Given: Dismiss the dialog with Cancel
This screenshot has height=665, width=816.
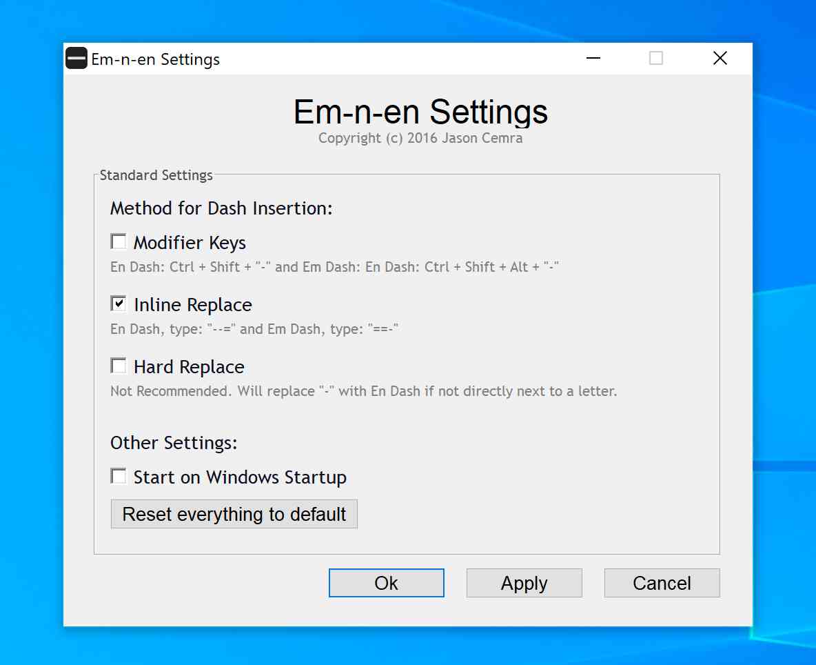Looking at the screenshot, I should click(x=662, y=583).
